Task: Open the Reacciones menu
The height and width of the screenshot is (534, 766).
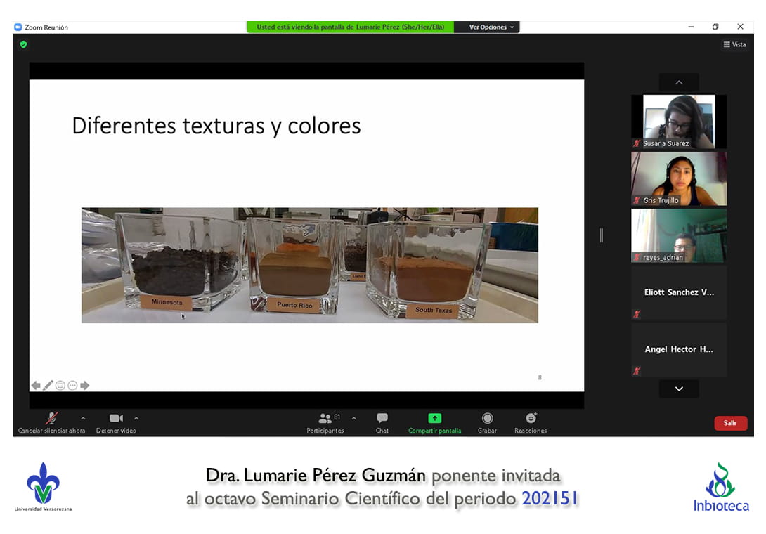Action: pos(531,419)
